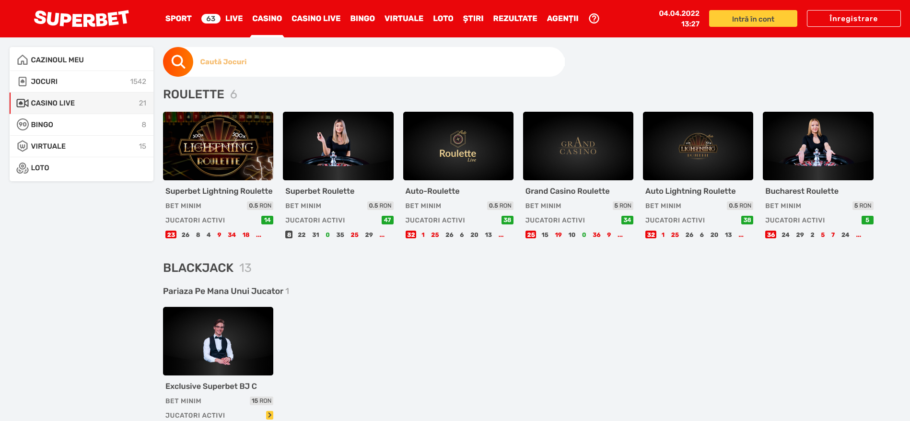Open the LIVE section
This screenshot has height=421, width=910.
coord(234,19)
